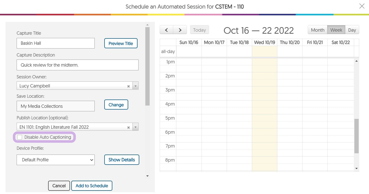Viewport: 369px width, 194px height.
Task: Close the schedule session dialog
Action: tap(362, 6)
